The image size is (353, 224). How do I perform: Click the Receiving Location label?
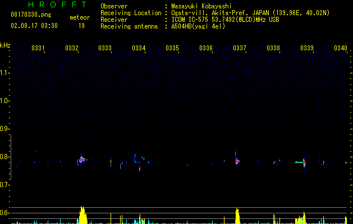131,13
